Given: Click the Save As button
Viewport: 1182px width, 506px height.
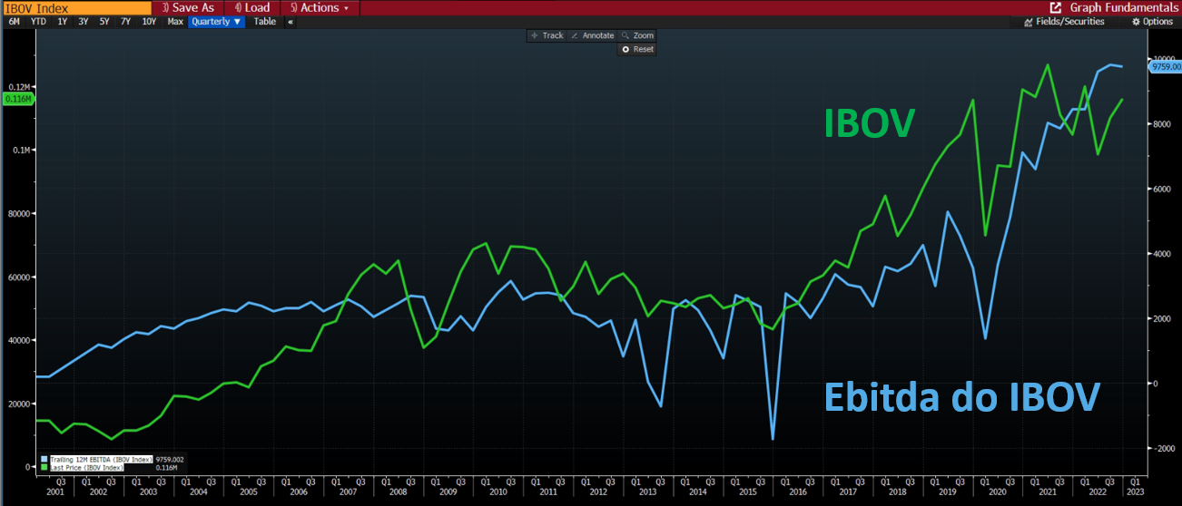Looking at the screenshot, I should pos(187,7).
